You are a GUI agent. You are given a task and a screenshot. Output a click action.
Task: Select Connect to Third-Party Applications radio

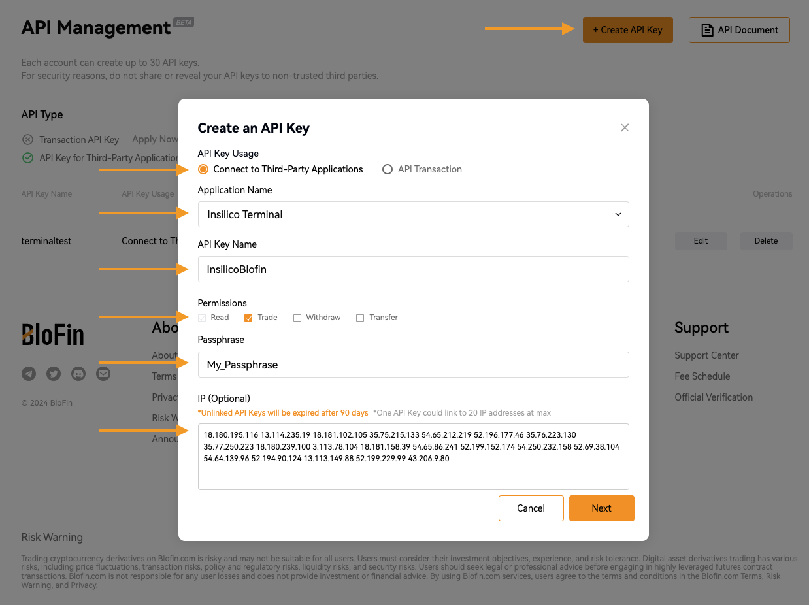[203, 169]
